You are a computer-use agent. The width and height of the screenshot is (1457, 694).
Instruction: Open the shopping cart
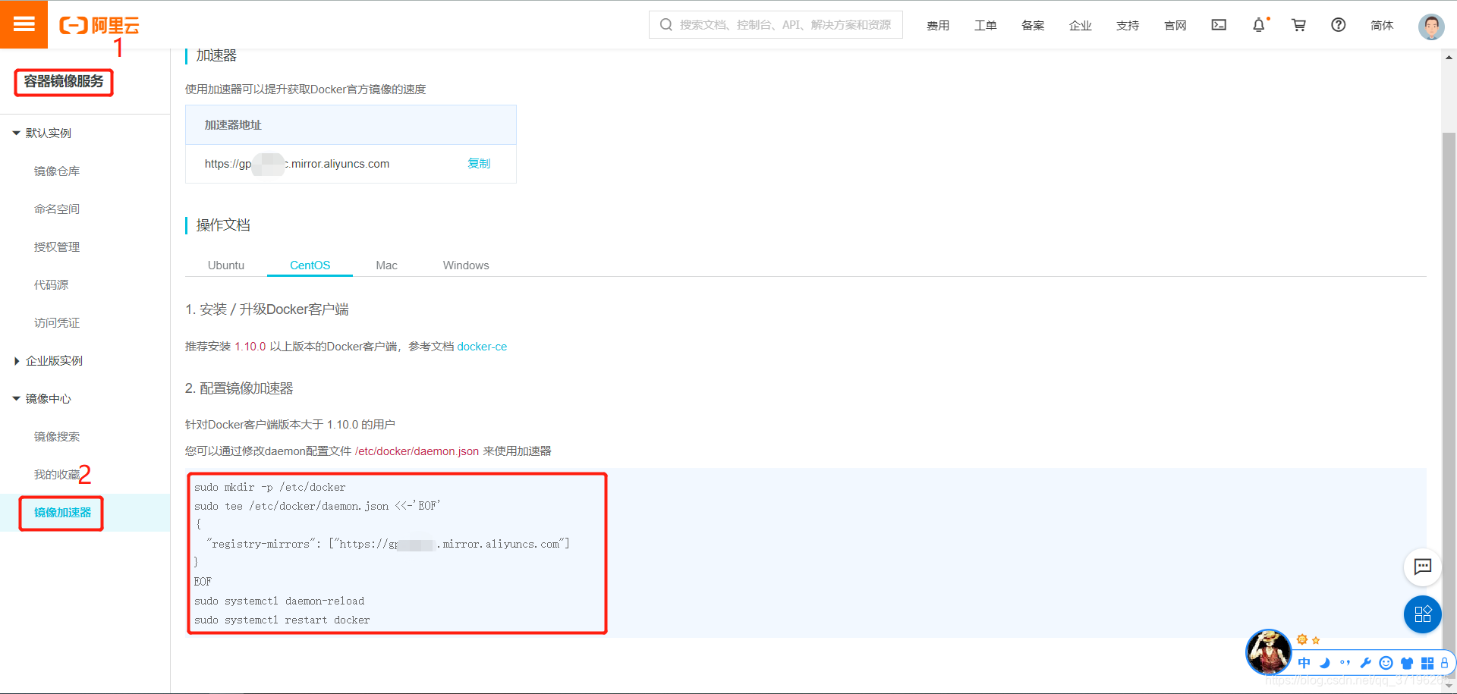pos(1298,25)
